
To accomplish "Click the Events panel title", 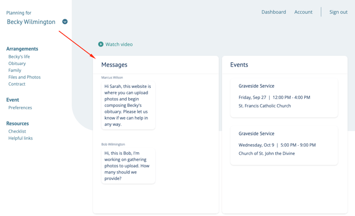I will pyautogui.click(x=239, y=65).
